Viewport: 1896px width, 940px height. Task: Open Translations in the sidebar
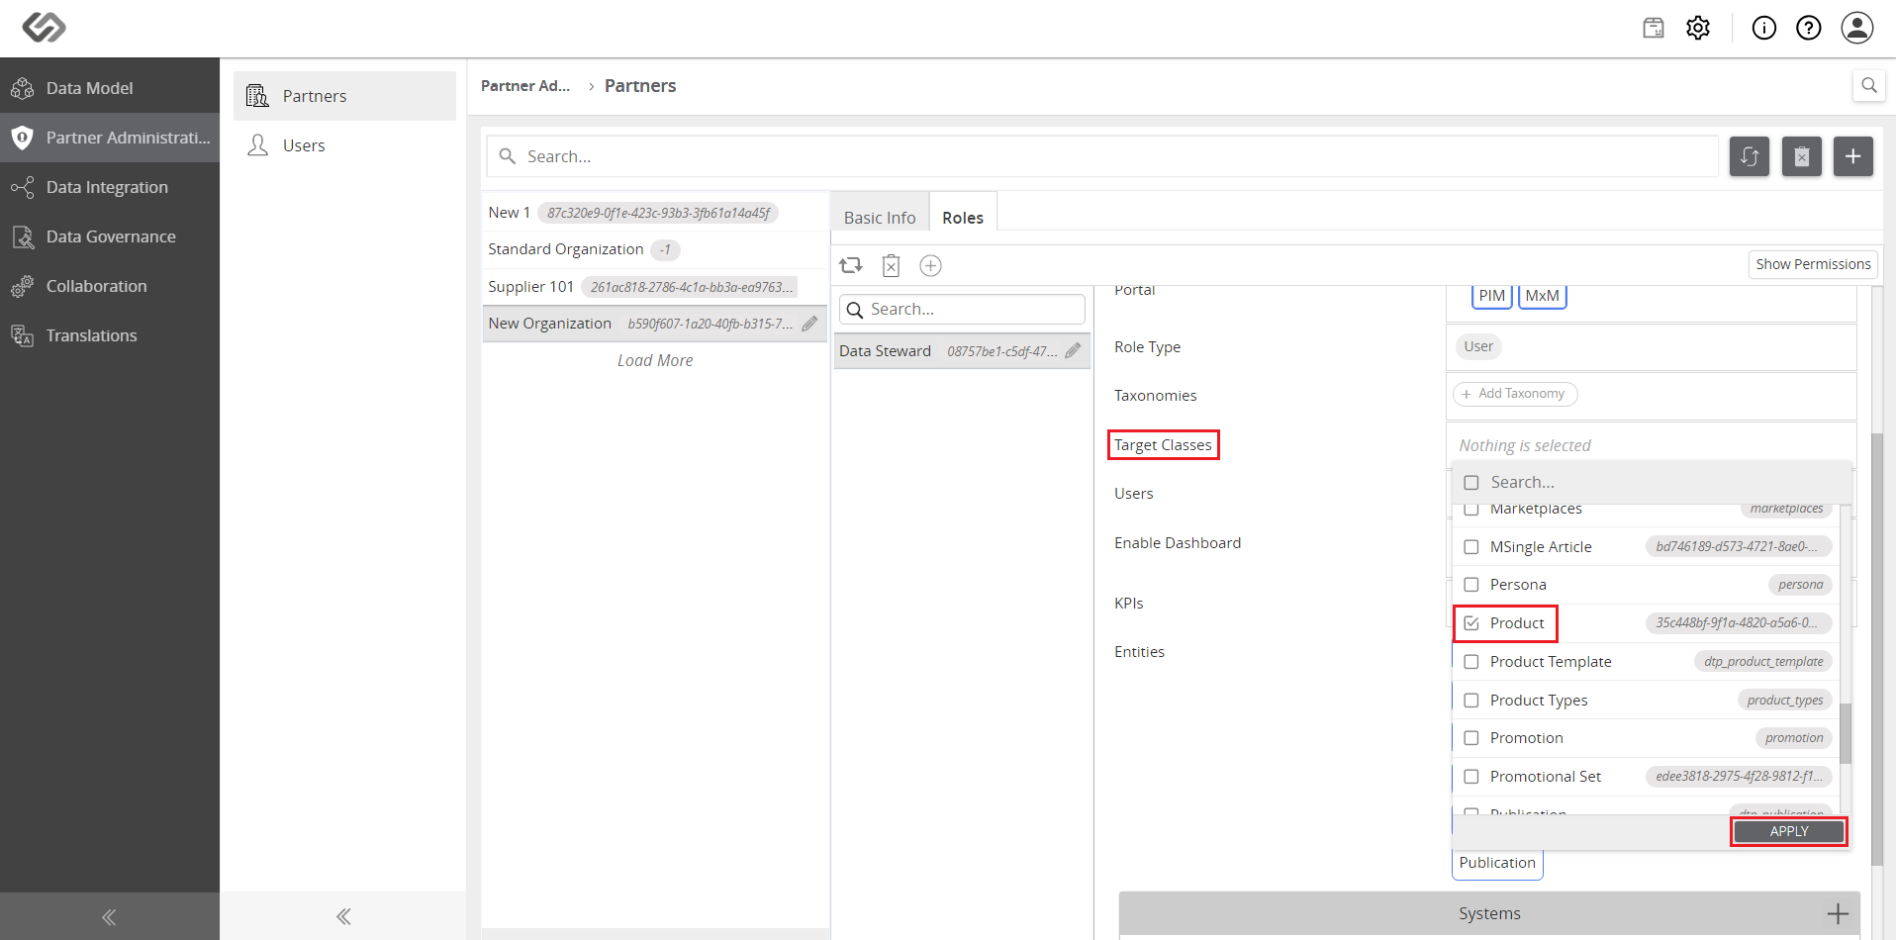pos(110,335)
